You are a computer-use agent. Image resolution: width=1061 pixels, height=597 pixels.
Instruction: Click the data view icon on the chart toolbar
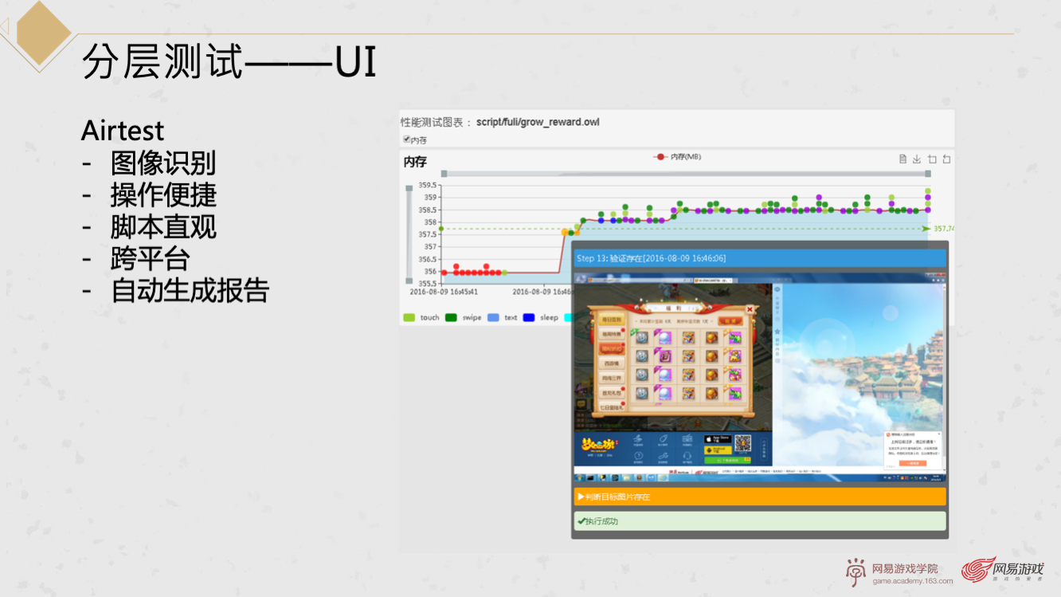[902, 159]
